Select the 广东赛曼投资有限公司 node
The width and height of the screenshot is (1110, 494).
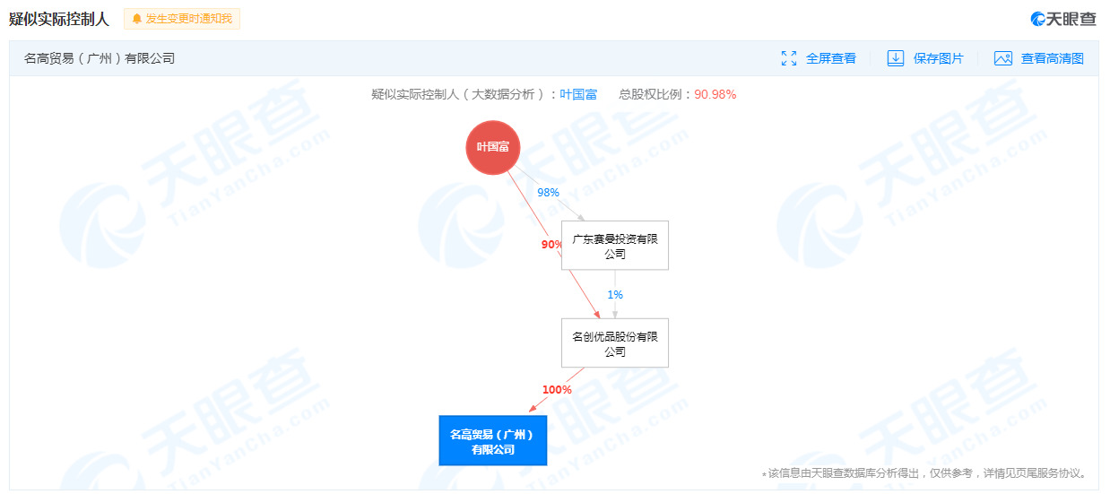(x=615, y=246)
